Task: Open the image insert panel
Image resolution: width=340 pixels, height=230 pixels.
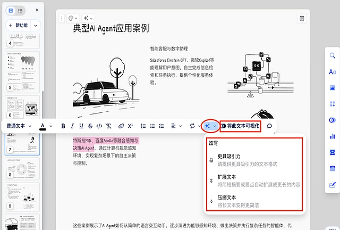Action: point(333,88)
